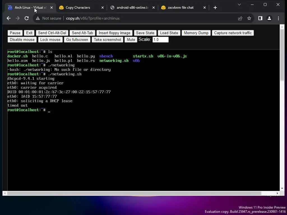Share this page icon in address bar
This screenshot has width=287, height=215.
[240, 18]
